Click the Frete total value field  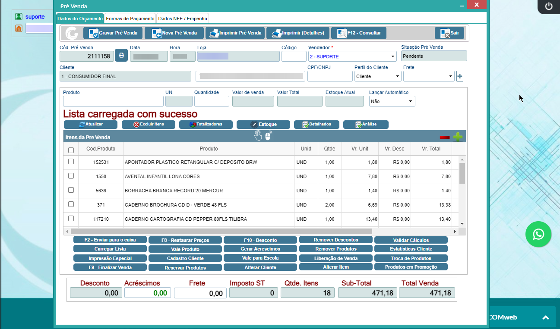click(200, 293)
